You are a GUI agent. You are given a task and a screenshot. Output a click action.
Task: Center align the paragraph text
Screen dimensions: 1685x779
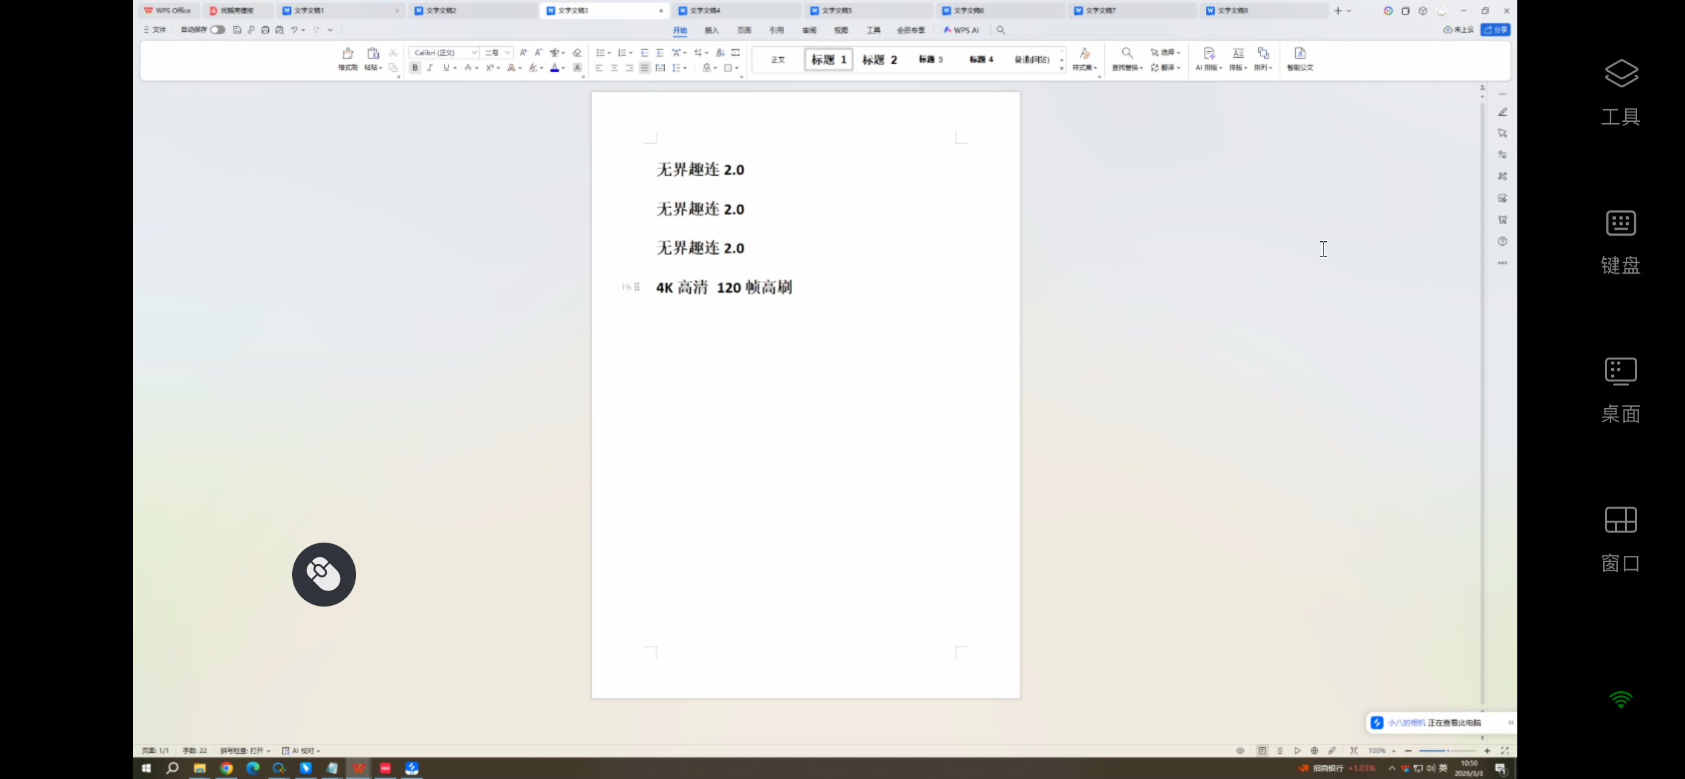[614, 68]
